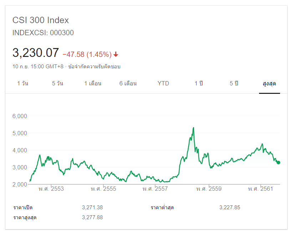The image size is (294, 237).
Task: Click the 6,000 y-axis label
Action: tap(20, 116)
